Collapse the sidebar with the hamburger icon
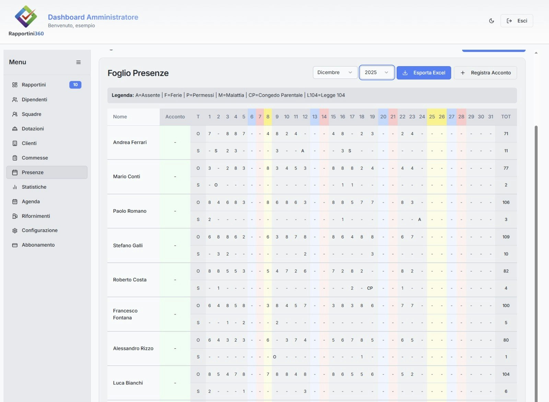This screenshot has width=549, height=402. click(x=78, y=62)
